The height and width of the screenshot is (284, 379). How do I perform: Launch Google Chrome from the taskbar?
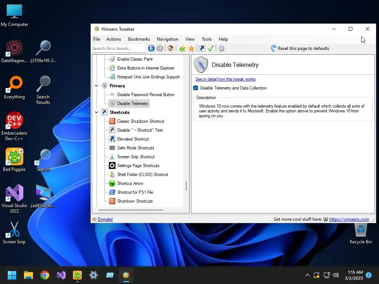pos(45,275)
